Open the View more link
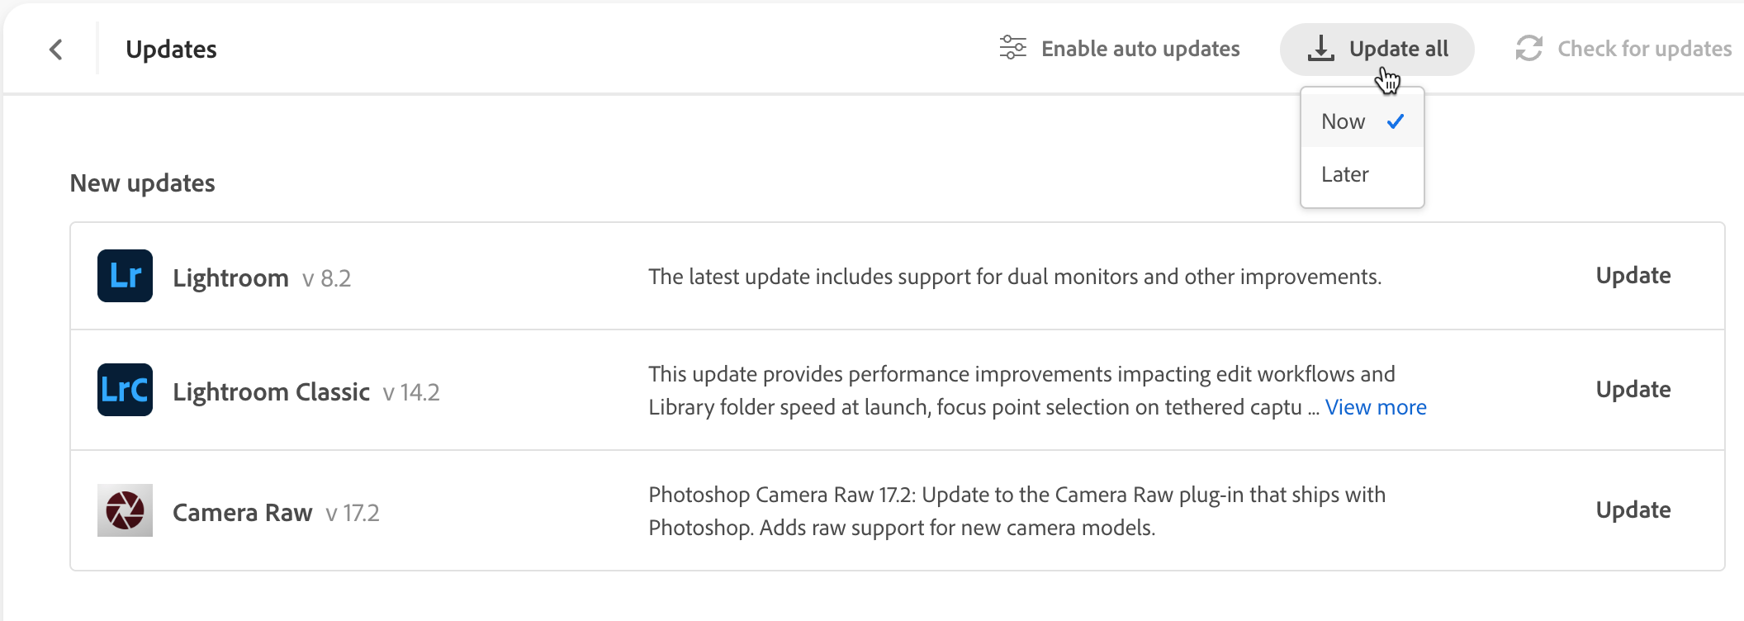Image resolution: width=1744 pixels, height=621 pixels. pyautogui.click(x=1376, y=407)
